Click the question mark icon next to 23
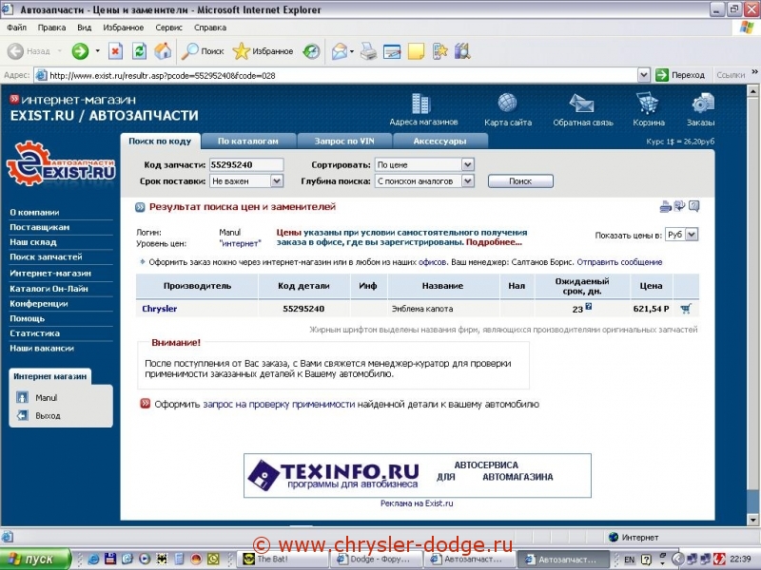This screenshot has height=570, width=761. click(x=589, y=306)
